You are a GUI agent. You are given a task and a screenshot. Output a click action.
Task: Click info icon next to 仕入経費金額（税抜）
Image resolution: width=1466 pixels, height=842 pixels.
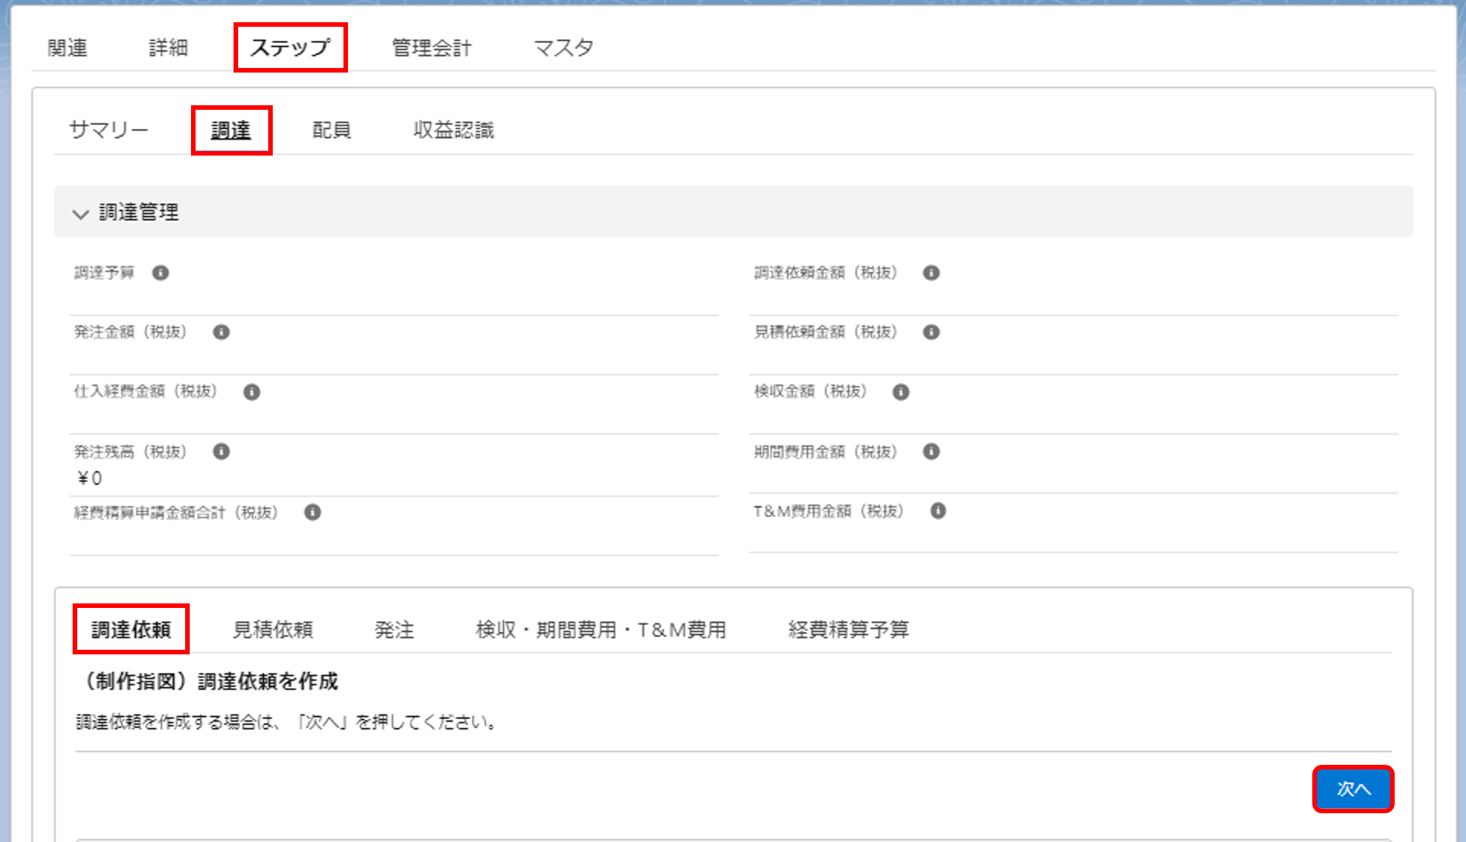251,392
